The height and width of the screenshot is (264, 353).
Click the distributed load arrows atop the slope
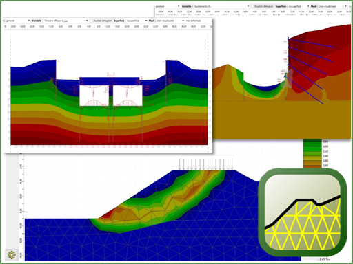206,164
